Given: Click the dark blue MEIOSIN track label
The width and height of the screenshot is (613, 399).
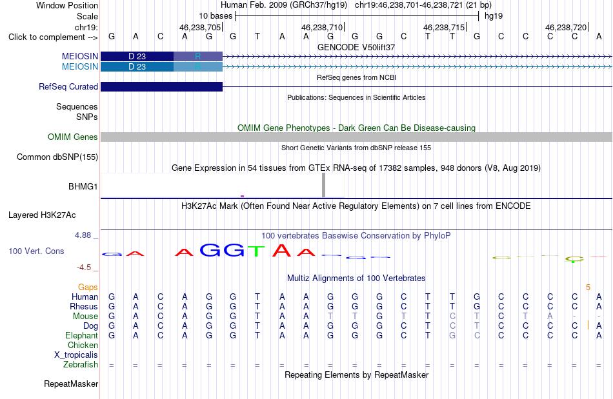Looking at the screenshot, I should pyautogui.click(x=80, y=56).
